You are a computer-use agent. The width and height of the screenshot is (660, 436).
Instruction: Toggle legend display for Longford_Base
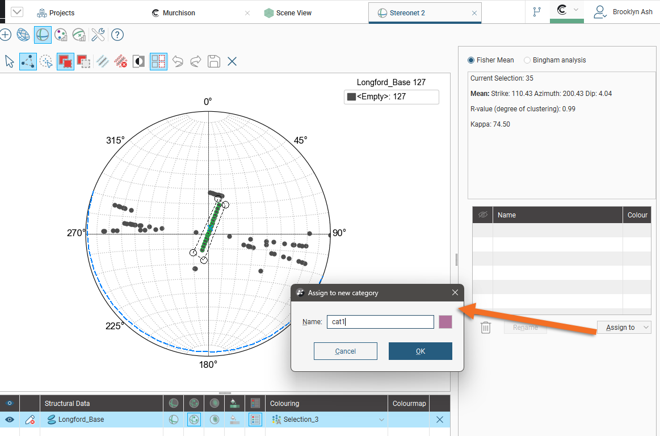(255, 420)
